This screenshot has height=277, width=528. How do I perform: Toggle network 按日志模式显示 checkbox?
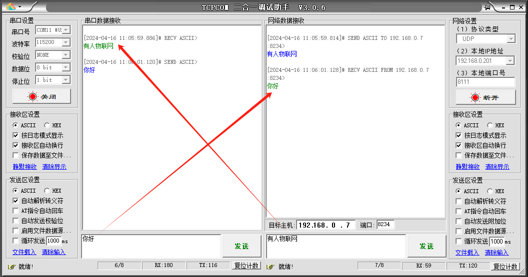(x=458, y=135)
